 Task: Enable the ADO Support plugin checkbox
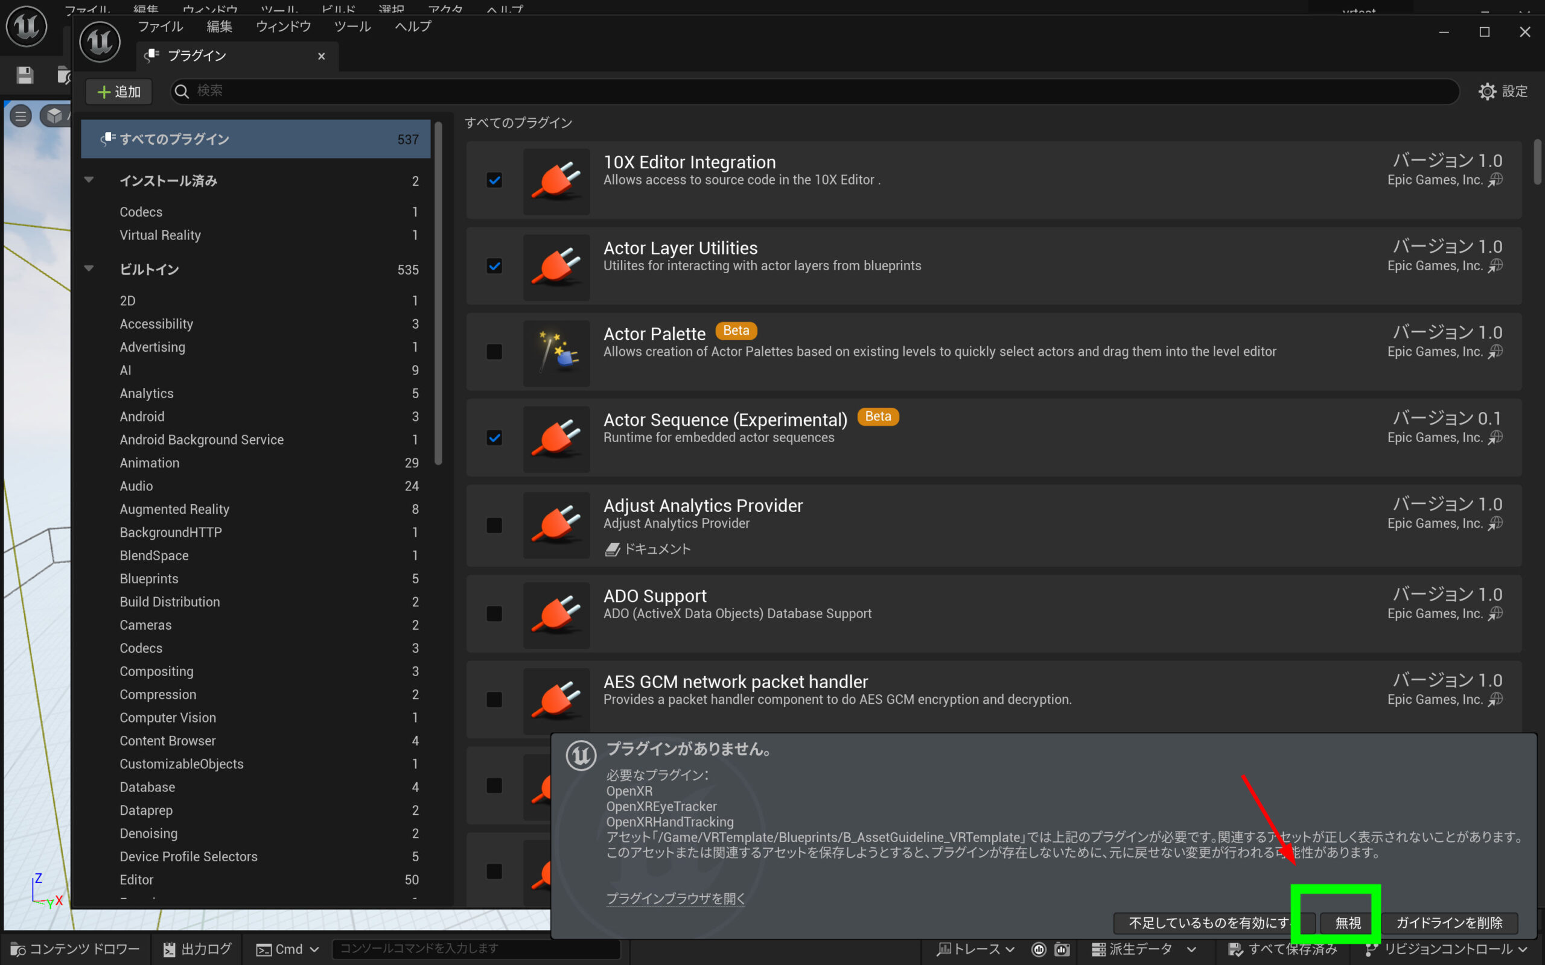tap(494, 613)
